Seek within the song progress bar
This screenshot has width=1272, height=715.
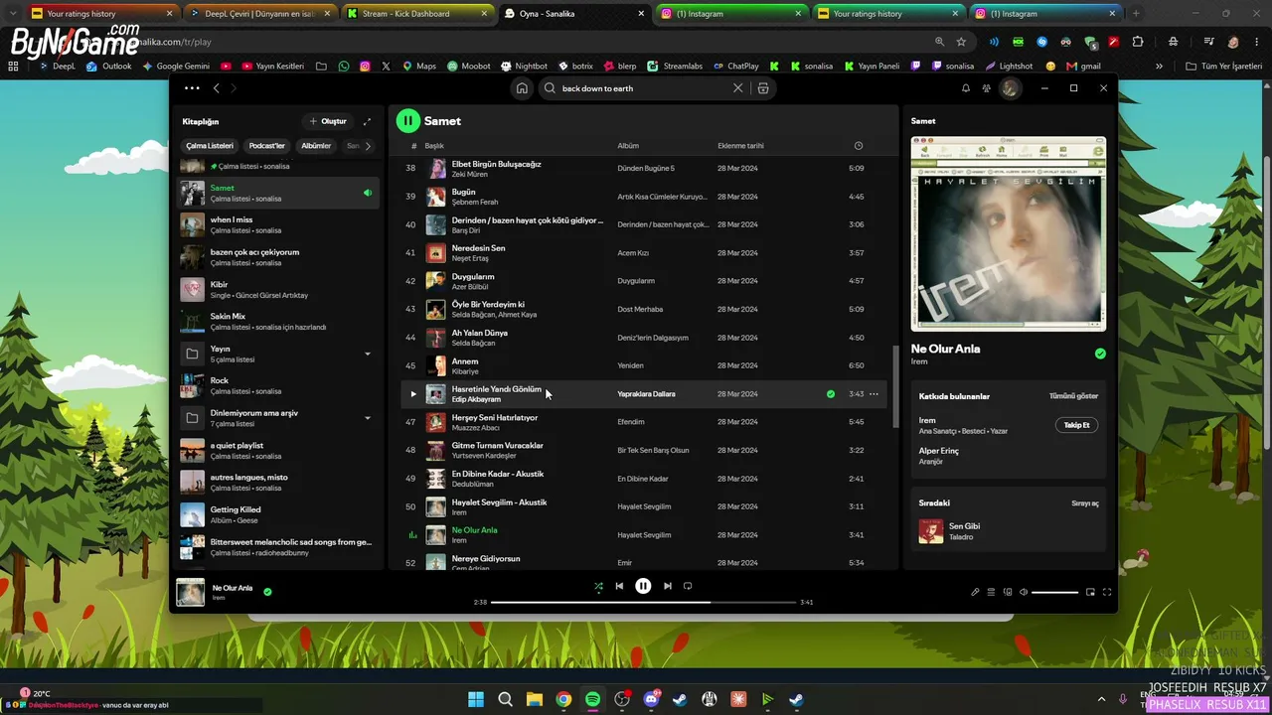[644, 602]
